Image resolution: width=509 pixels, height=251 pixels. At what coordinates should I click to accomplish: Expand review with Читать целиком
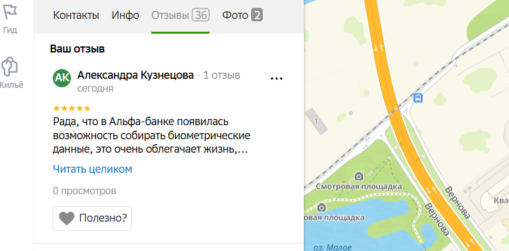coord(92,169)
